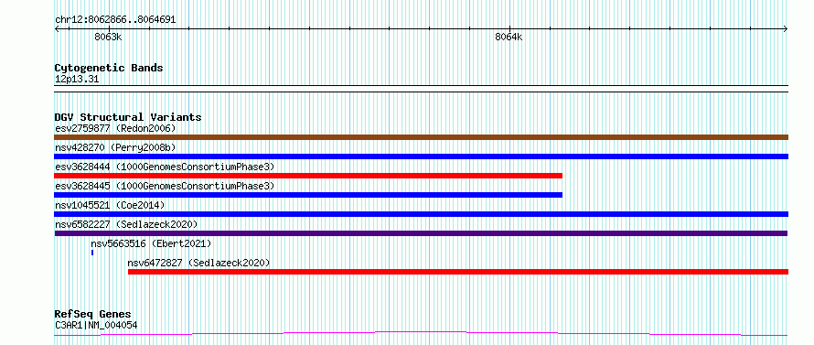Click the 8063k ruler label
The image size is (814, 345).
coord(108,37)
